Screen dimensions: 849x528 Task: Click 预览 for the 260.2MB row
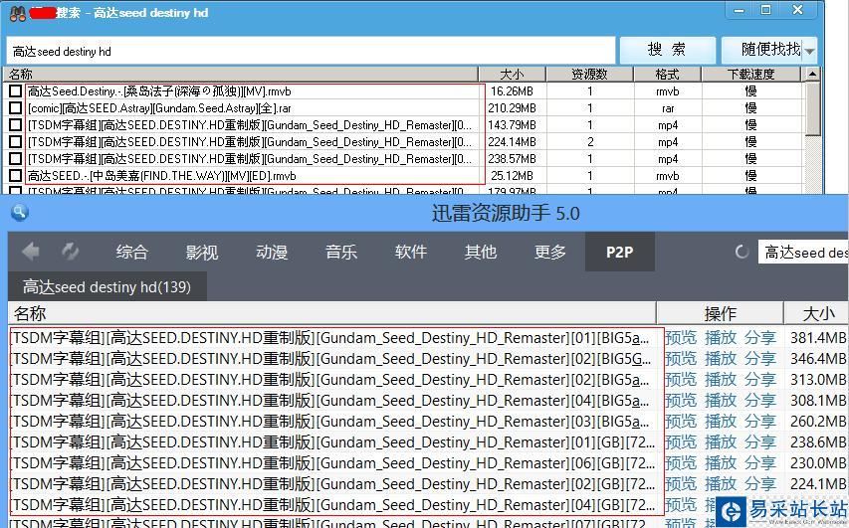681,421
